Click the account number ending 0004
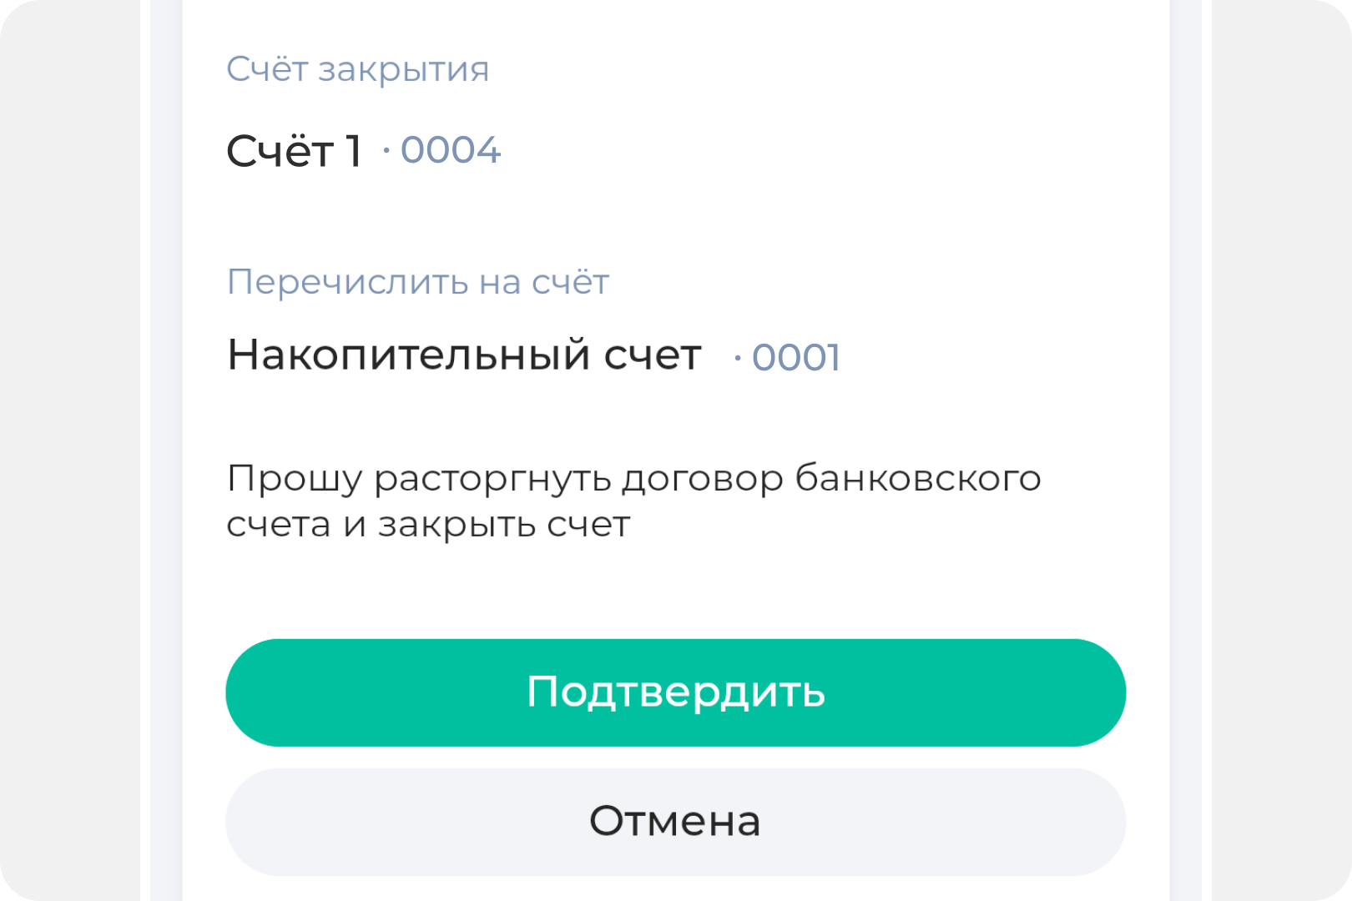Viewport: 1352px width, 901px height. 451,150
